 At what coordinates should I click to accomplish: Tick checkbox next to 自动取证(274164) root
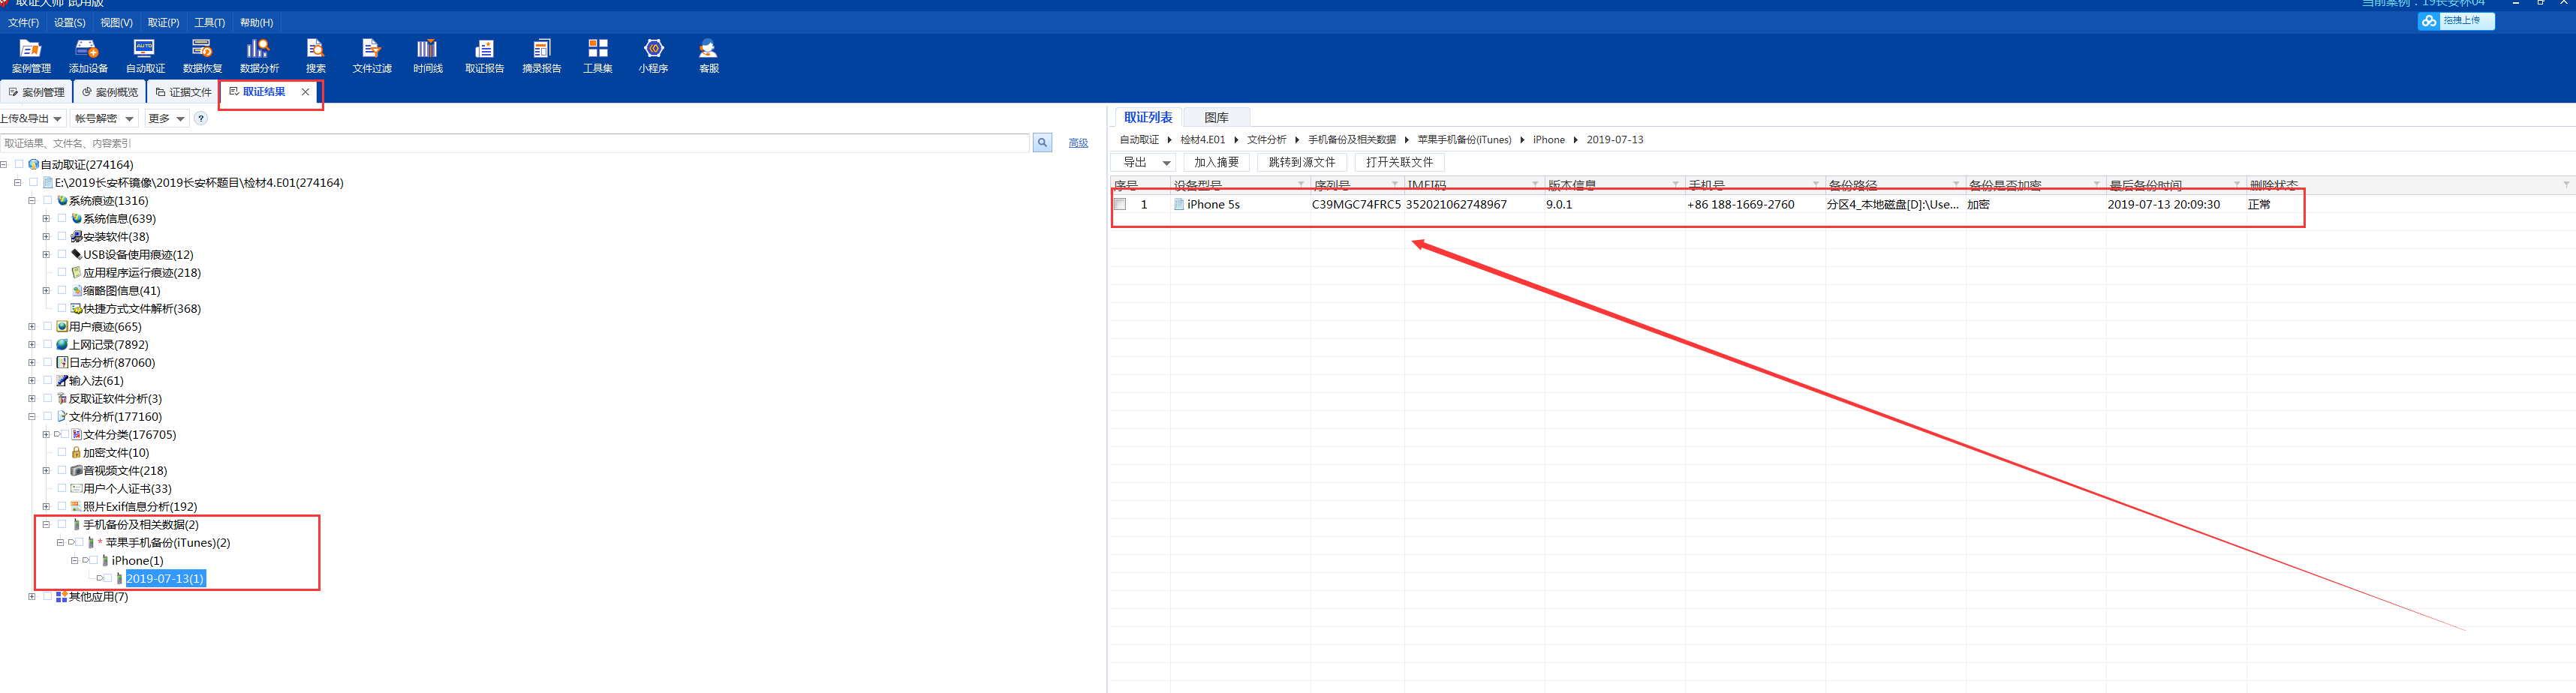(19, 165)
